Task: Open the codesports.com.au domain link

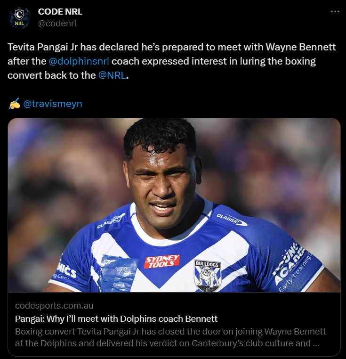Action: 54,306
